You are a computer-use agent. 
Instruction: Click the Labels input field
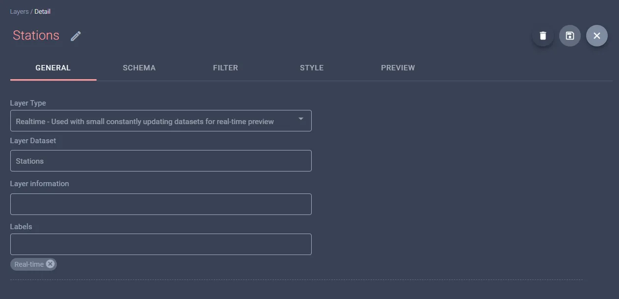(x=161, y=244)
